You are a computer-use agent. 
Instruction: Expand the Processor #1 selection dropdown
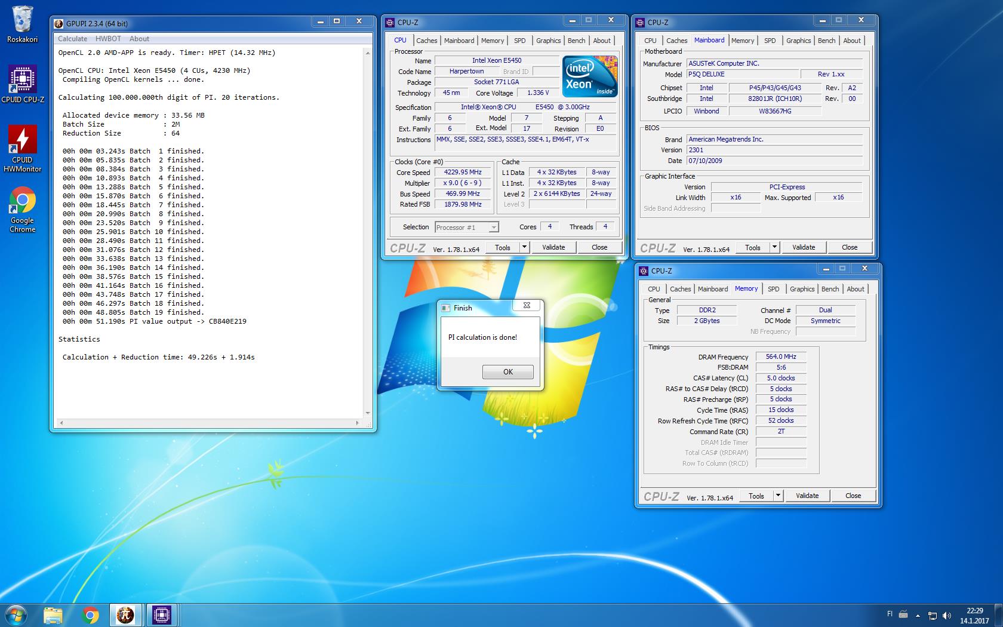point(494,228)
